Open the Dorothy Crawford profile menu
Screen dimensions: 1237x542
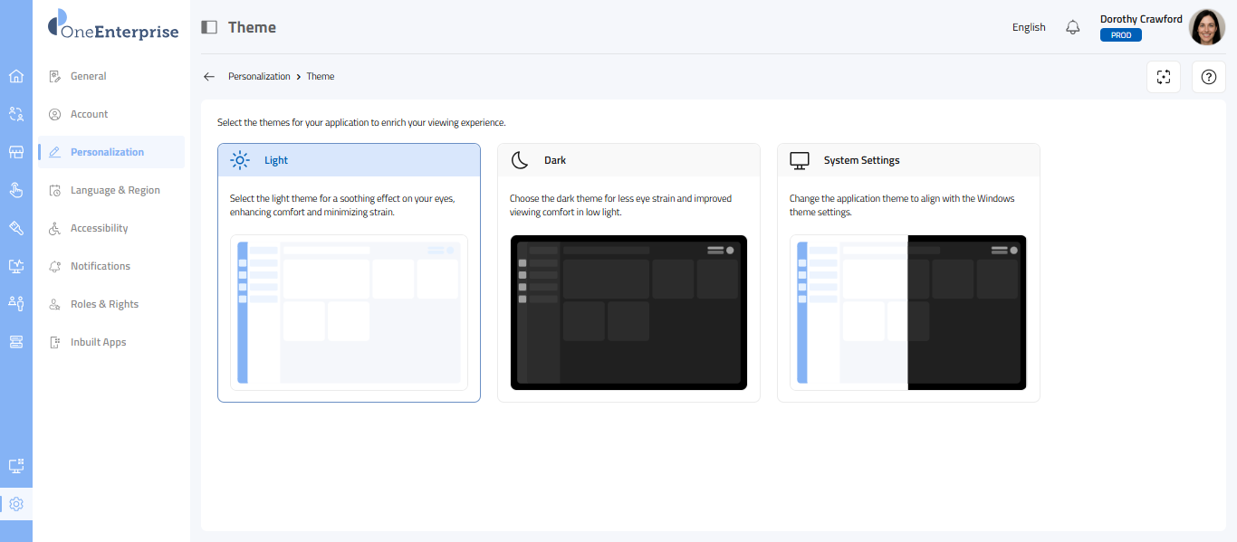tap(1206, 27)
